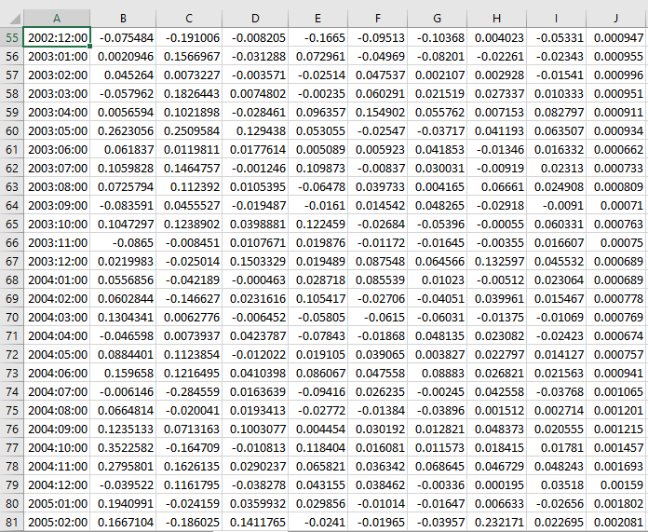The width and height of the screenshot is (648, 532).
Task: Click cell with value -0.039522
Action: 123,484
